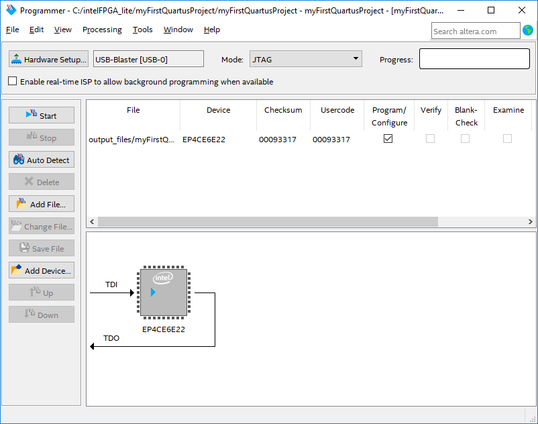Move selected device Up
538x424 pixels.
42,293
